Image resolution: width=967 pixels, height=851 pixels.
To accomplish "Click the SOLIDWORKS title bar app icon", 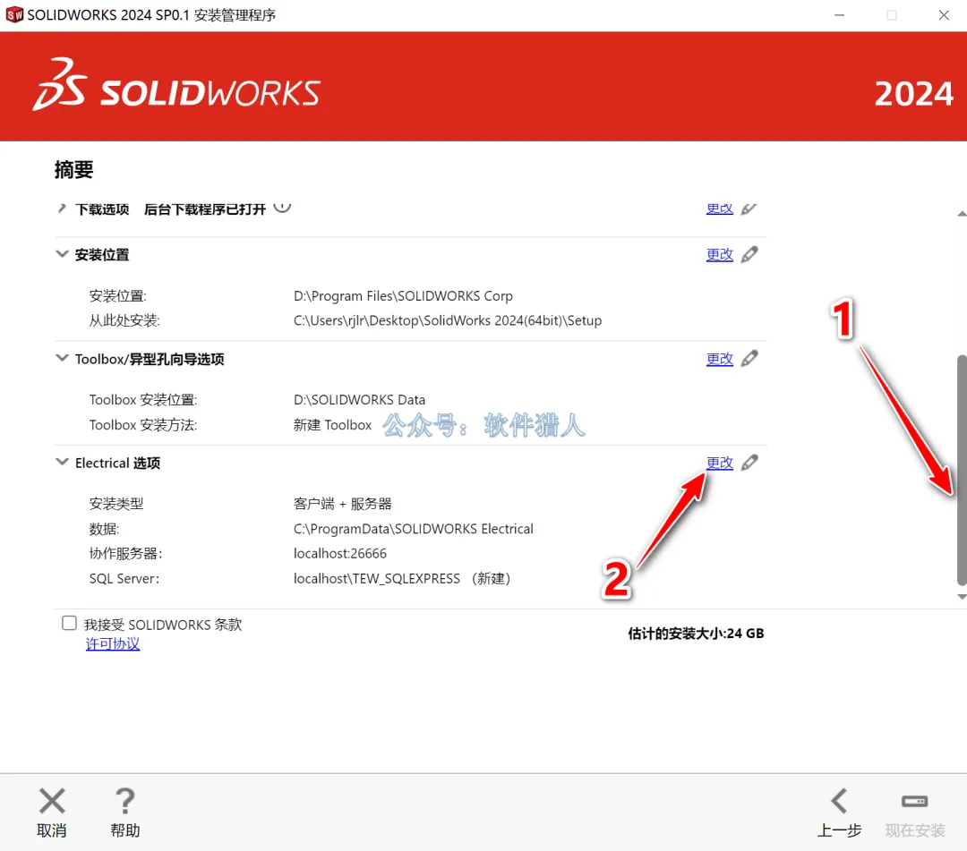I will pos(14,15).
